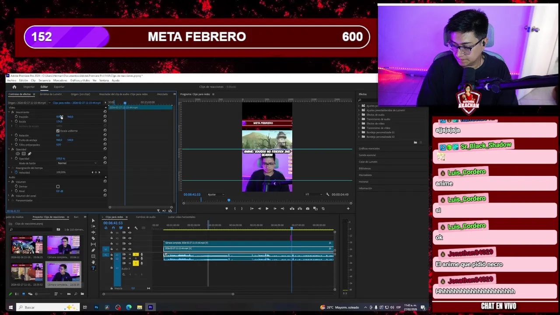Toggle Posición animation stopwatch
The image size is (560, 315).
point(16,117)
